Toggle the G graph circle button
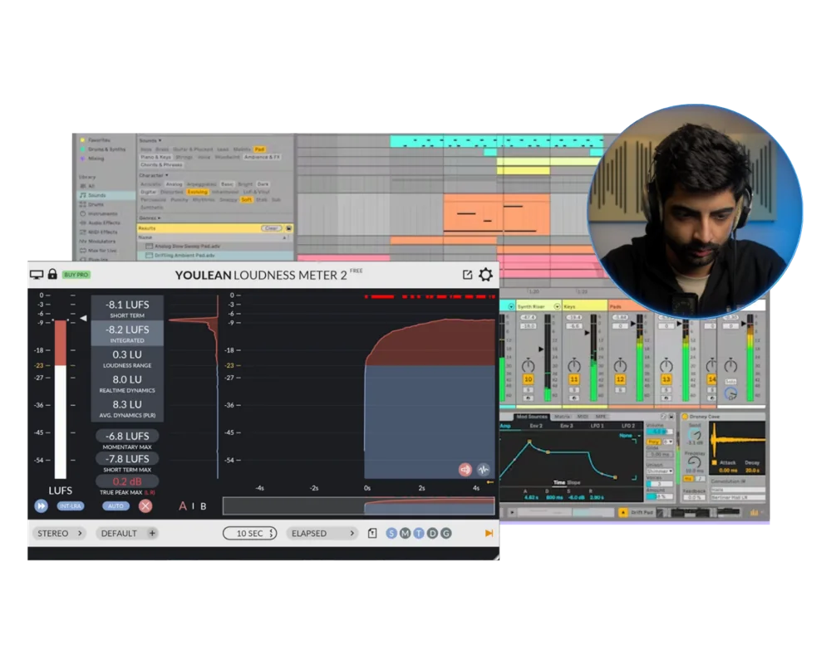Viewport: 831px width, 664px height. coord(446,533)
